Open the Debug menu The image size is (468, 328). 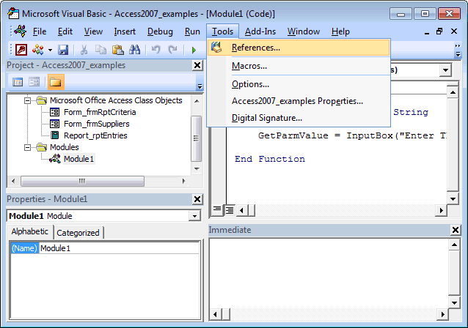160,31
